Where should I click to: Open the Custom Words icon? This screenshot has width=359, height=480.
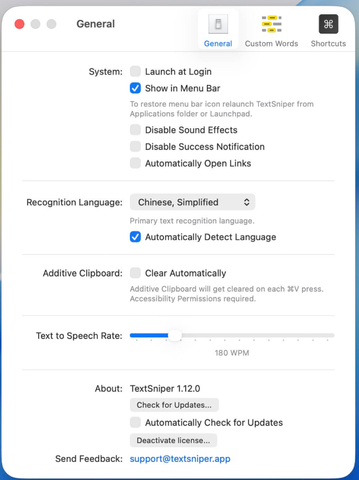(271, 24)
